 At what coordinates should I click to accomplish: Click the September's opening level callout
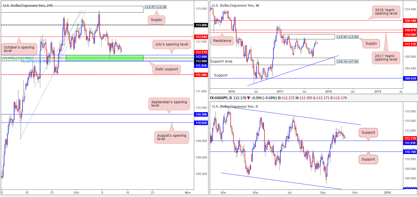170,103
